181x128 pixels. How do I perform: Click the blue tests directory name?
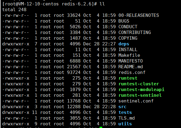125,112
